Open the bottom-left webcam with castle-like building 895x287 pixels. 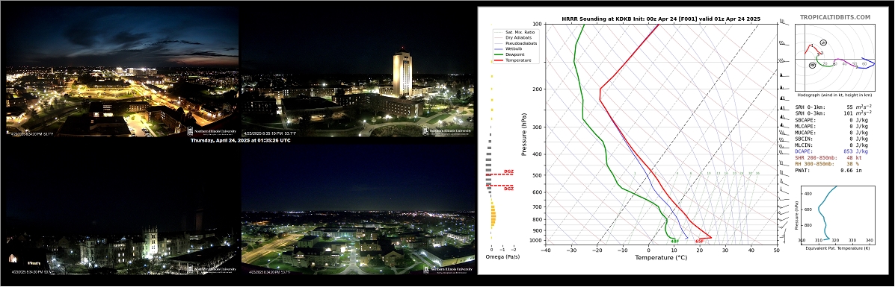click(x=122, y=209)
